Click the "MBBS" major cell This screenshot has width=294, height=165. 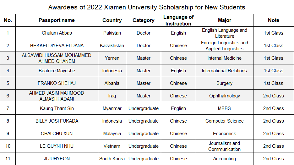pyautogui.click(x=224, y=108)
